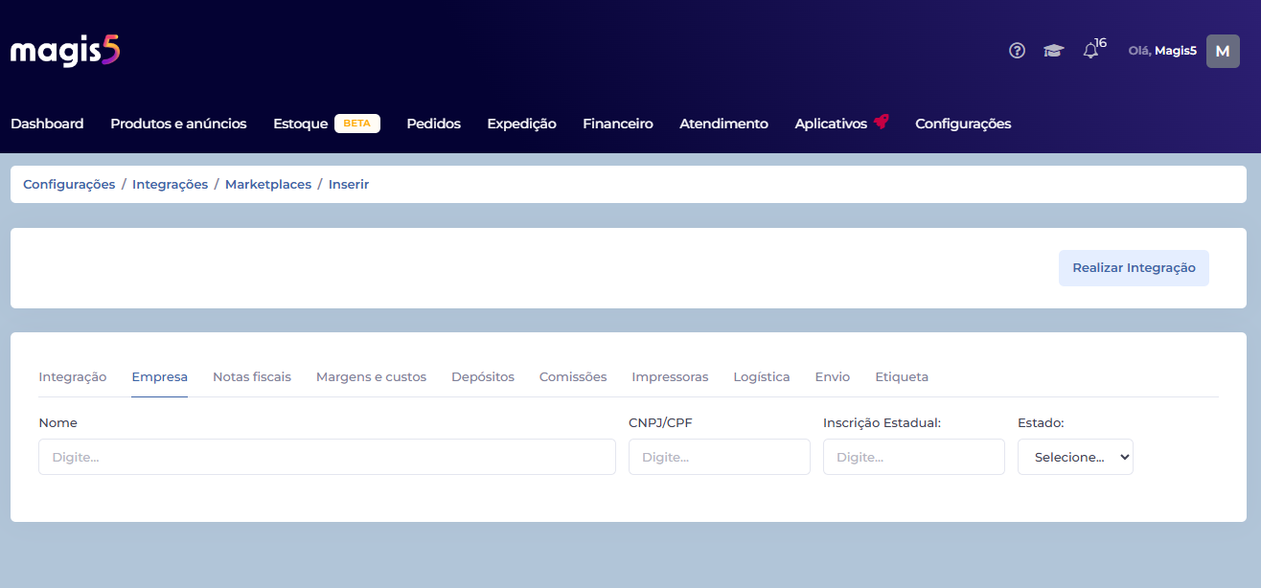Image resolution: width=1261 pixels, height=588 pixels.
Task: Open the Estoque BETA menu
Action: coord(326,124)
